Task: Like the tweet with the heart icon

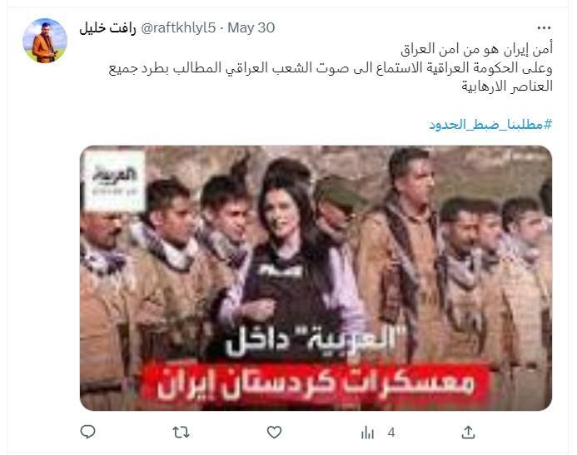Action: pyautogui.click(x=274, y=433)
